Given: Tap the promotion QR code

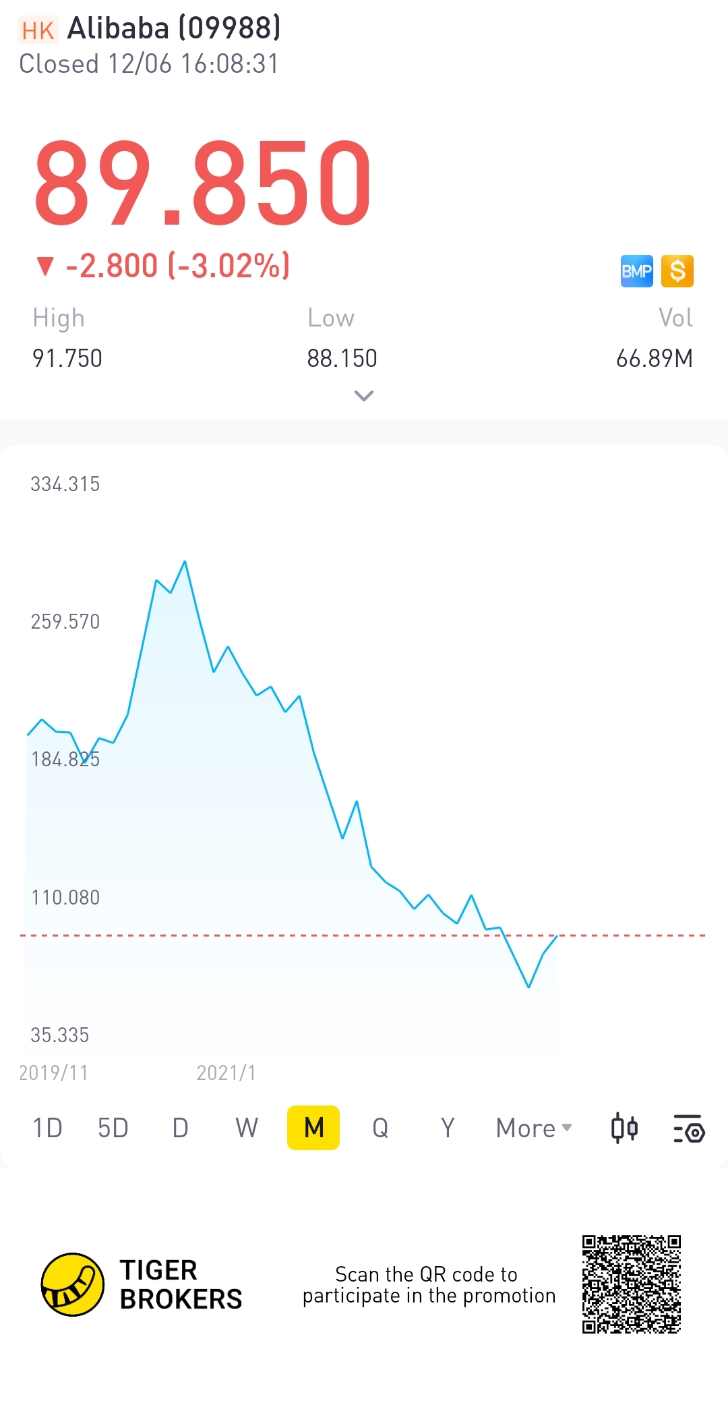Looking at the screenshot, I should tap(632, 1284).
